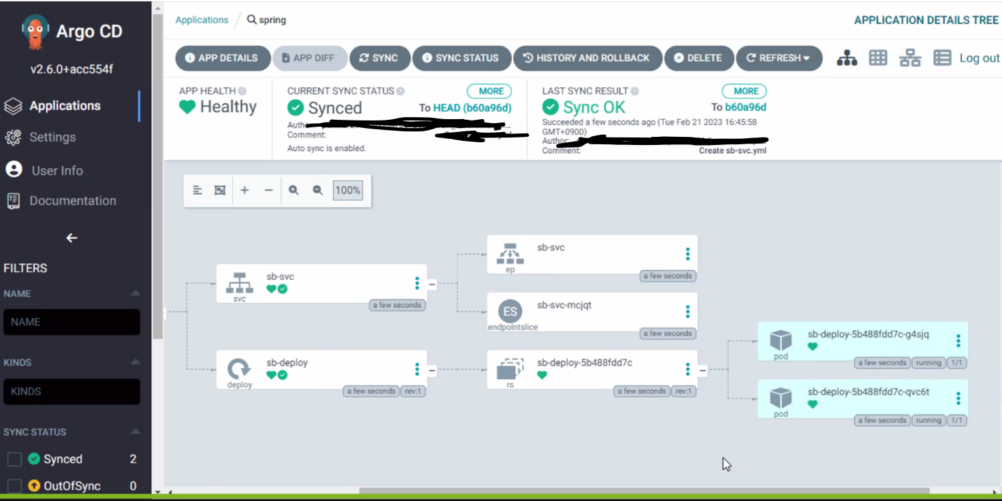Viewport: 1002px width, 501px height.
Task: Click MORE under Current Sync Status
Action: [x=489, y=91]
